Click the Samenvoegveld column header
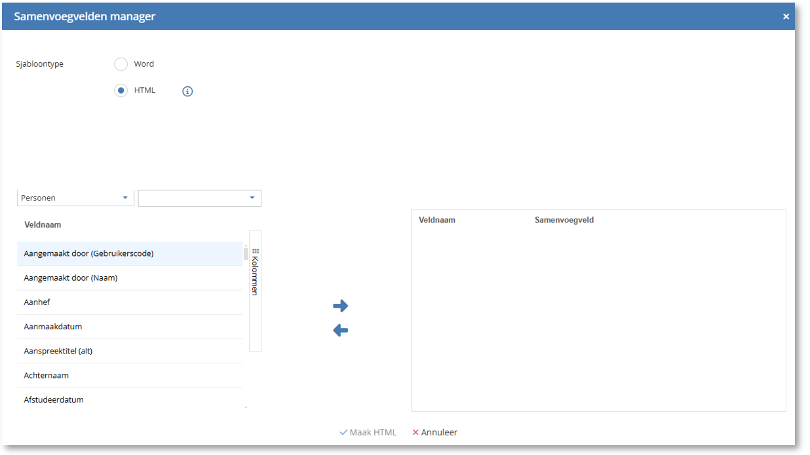 coord(564,220)
